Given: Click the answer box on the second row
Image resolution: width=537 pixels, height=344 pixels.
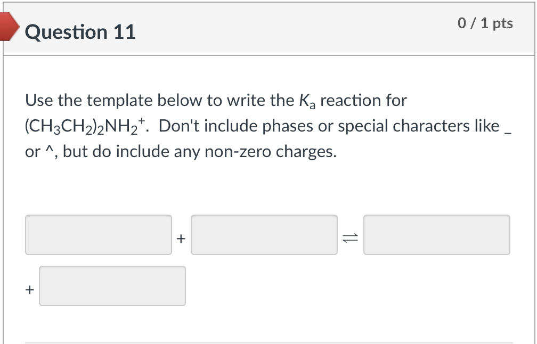Looking at the screenshot, I should [x=112, y=286].
